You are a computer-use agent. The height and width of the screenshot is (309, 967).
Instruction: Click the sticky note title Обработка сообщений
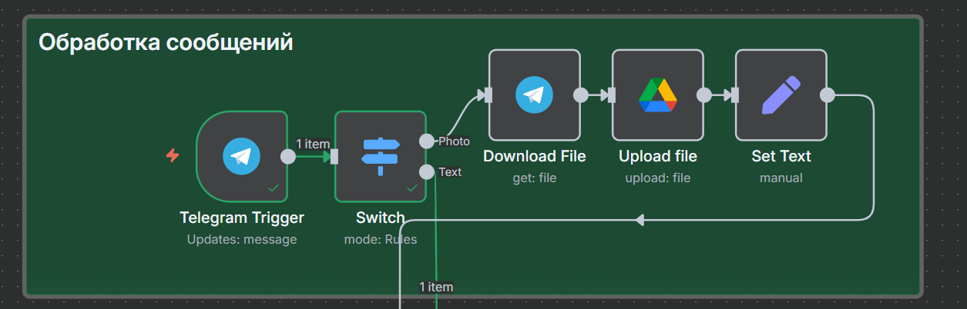coord(166,42)
